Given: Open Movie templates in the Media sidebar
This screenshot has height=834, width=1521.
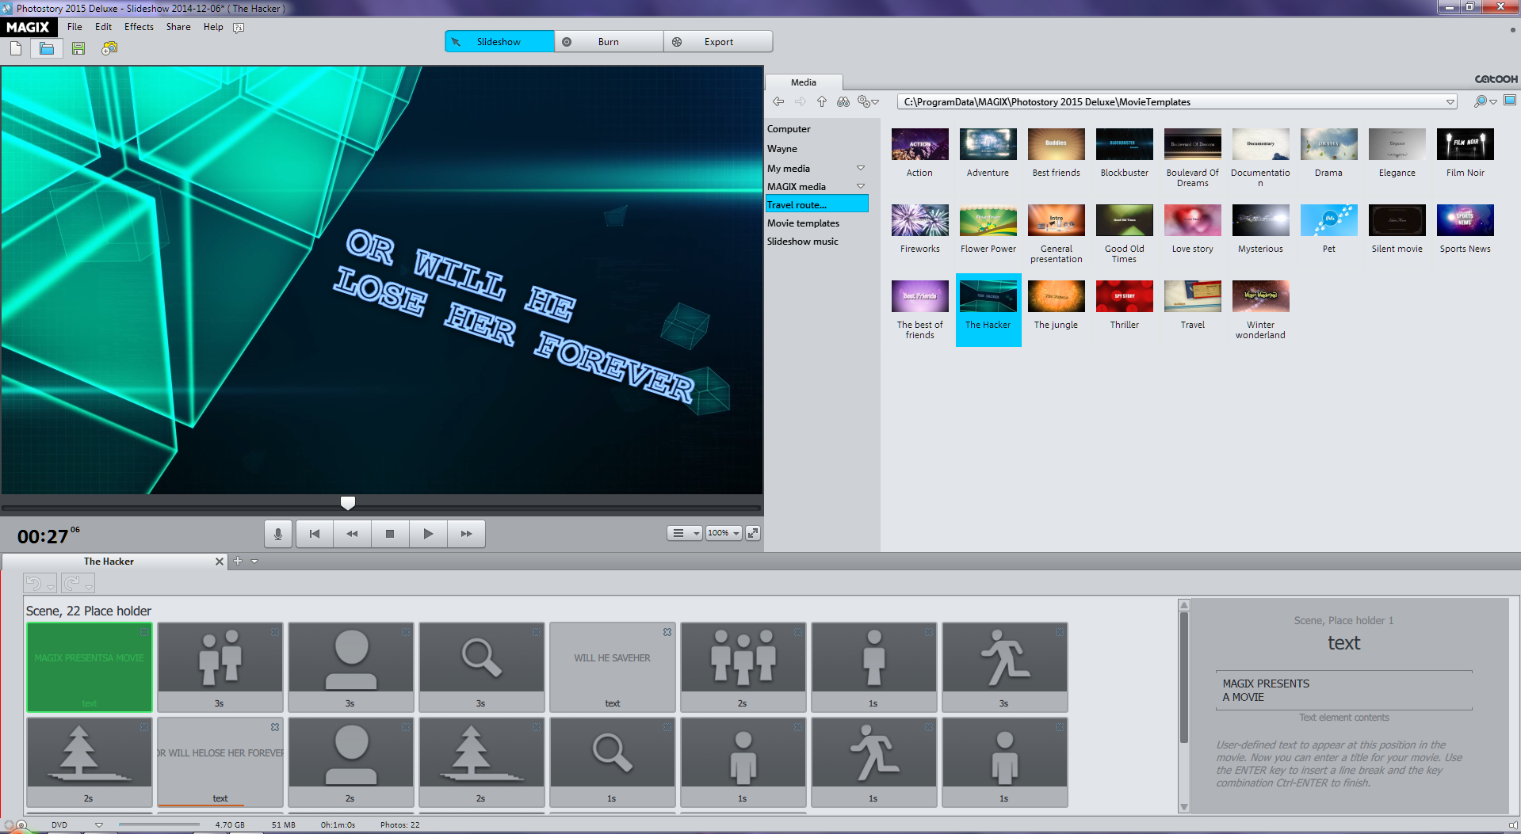Looking at the screenshot, I should (803, 223).
